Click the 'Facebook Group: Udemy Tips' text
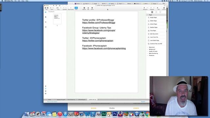The image size is (210, 118). pyautogui.click(x=96, y=28)
